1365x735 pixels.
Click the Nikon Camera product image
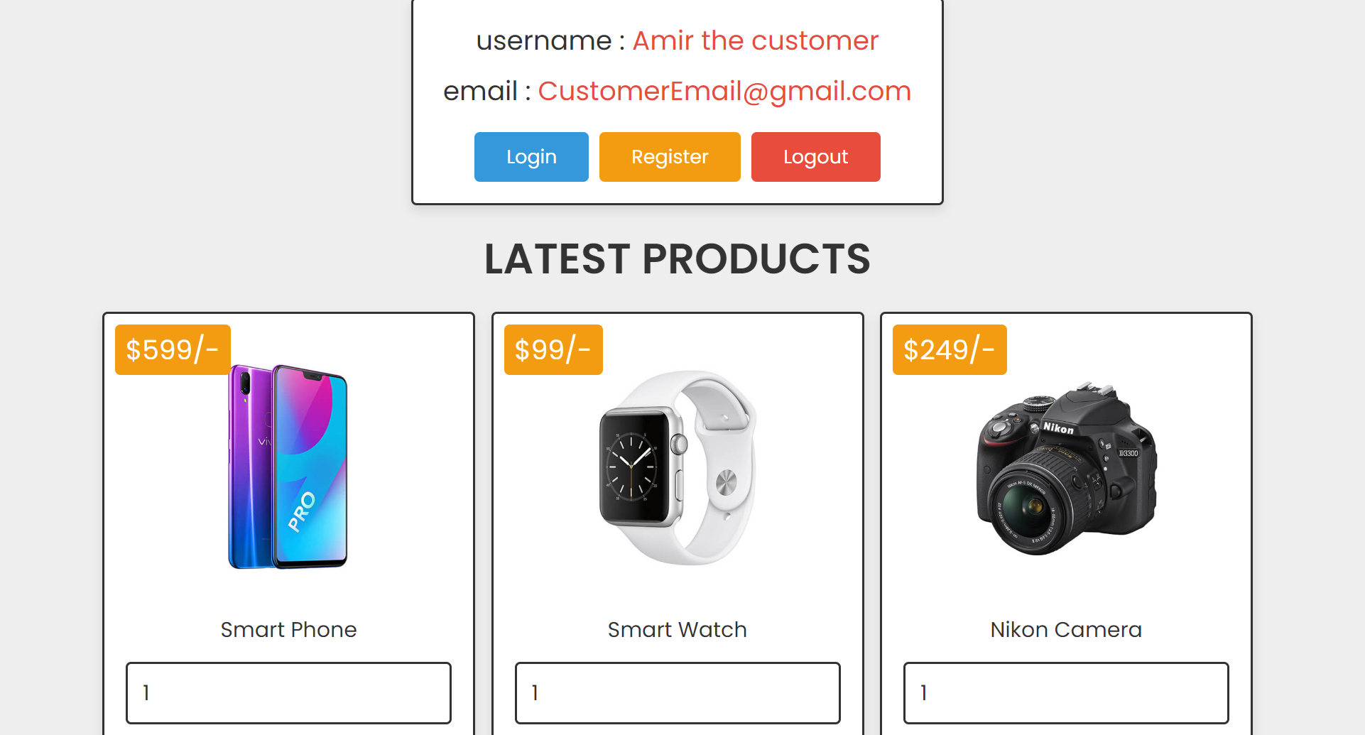[x=1066, y=469]
